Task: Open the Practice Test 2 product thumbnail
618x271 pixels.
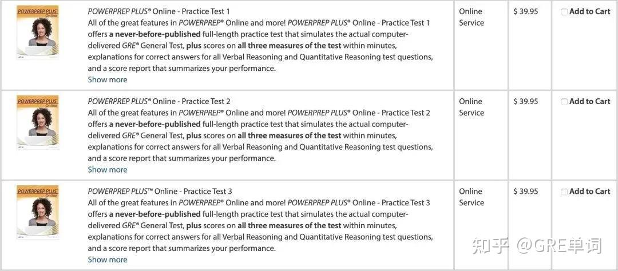Action: coord(37,122)
